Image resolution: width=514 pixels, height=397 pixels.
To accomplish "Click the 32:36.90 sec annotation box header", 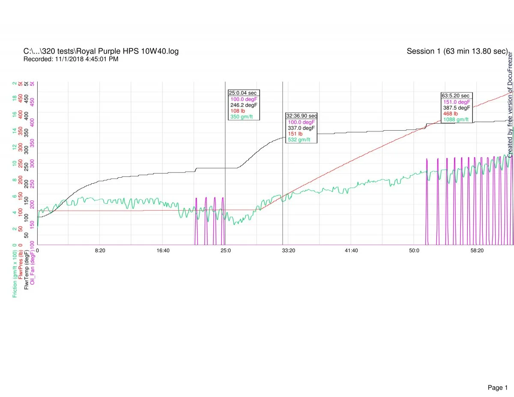I will [302, 116].
